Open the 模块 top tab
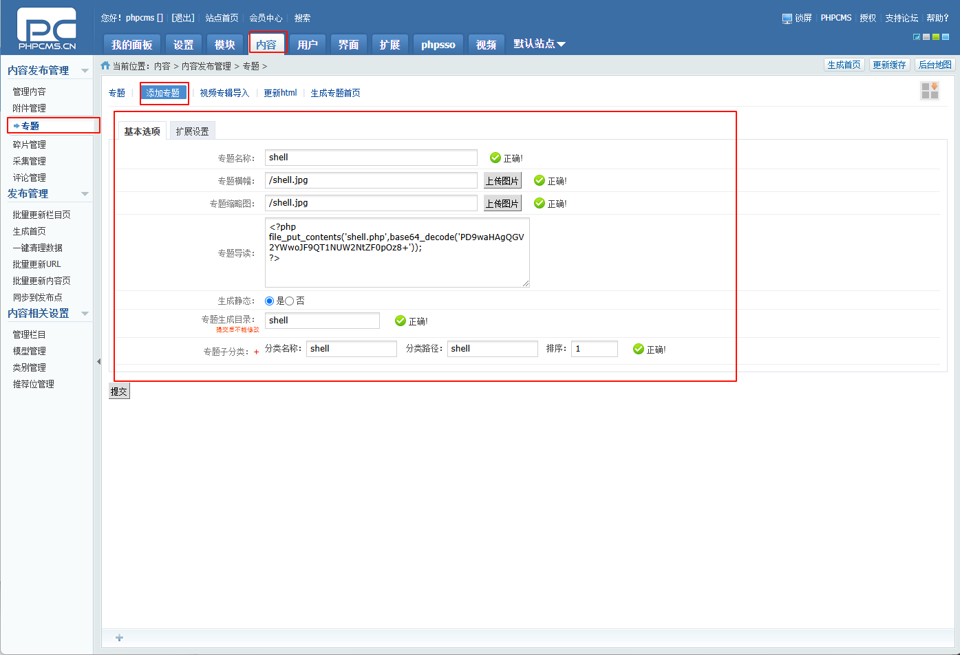 click(x=225, y=44)
